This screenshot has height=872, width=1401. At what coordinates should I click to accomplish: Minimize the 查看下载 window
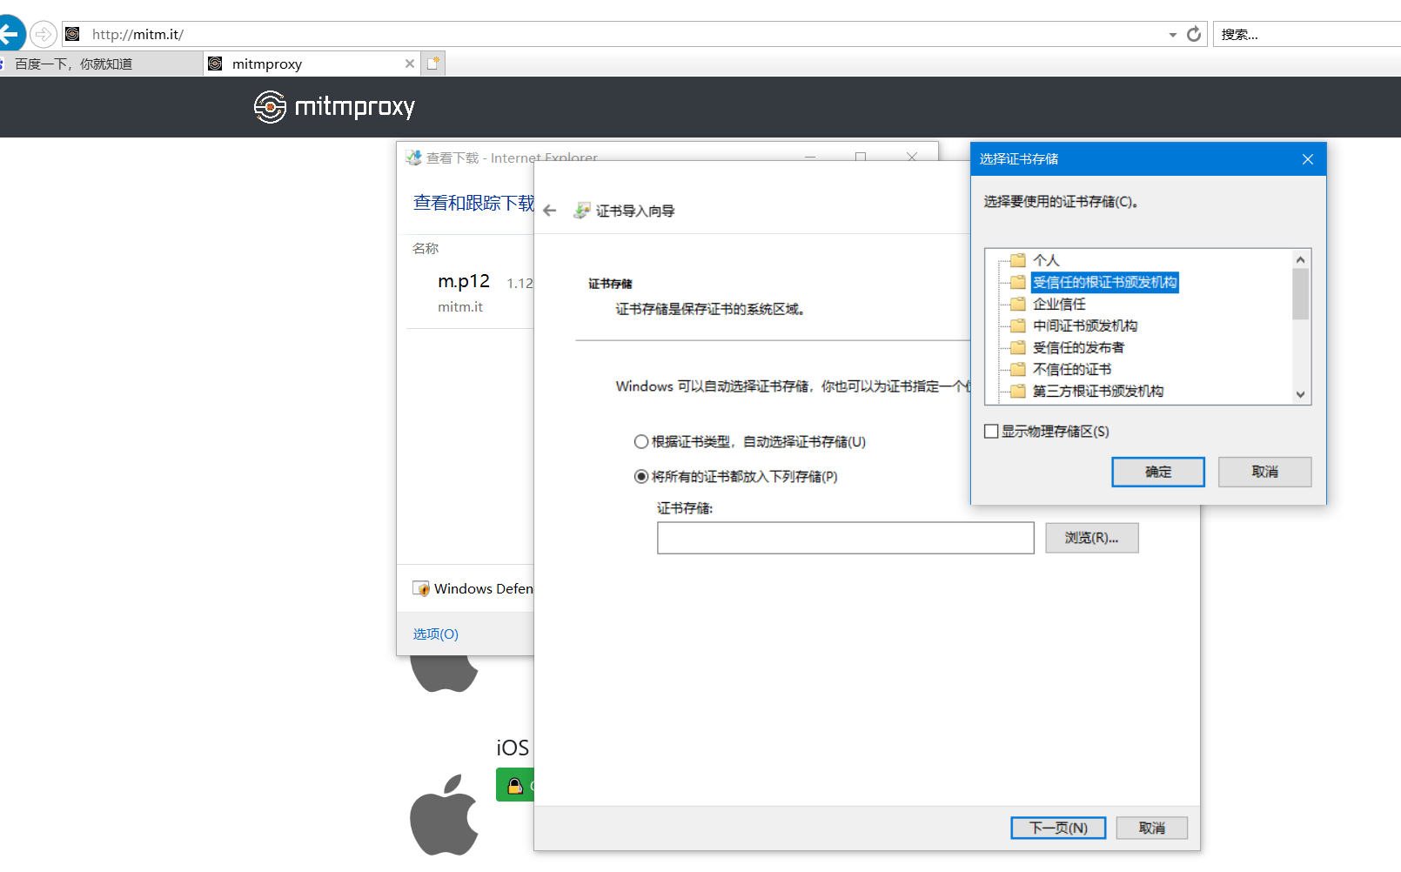pyautogui.click(x=810, y=158)
